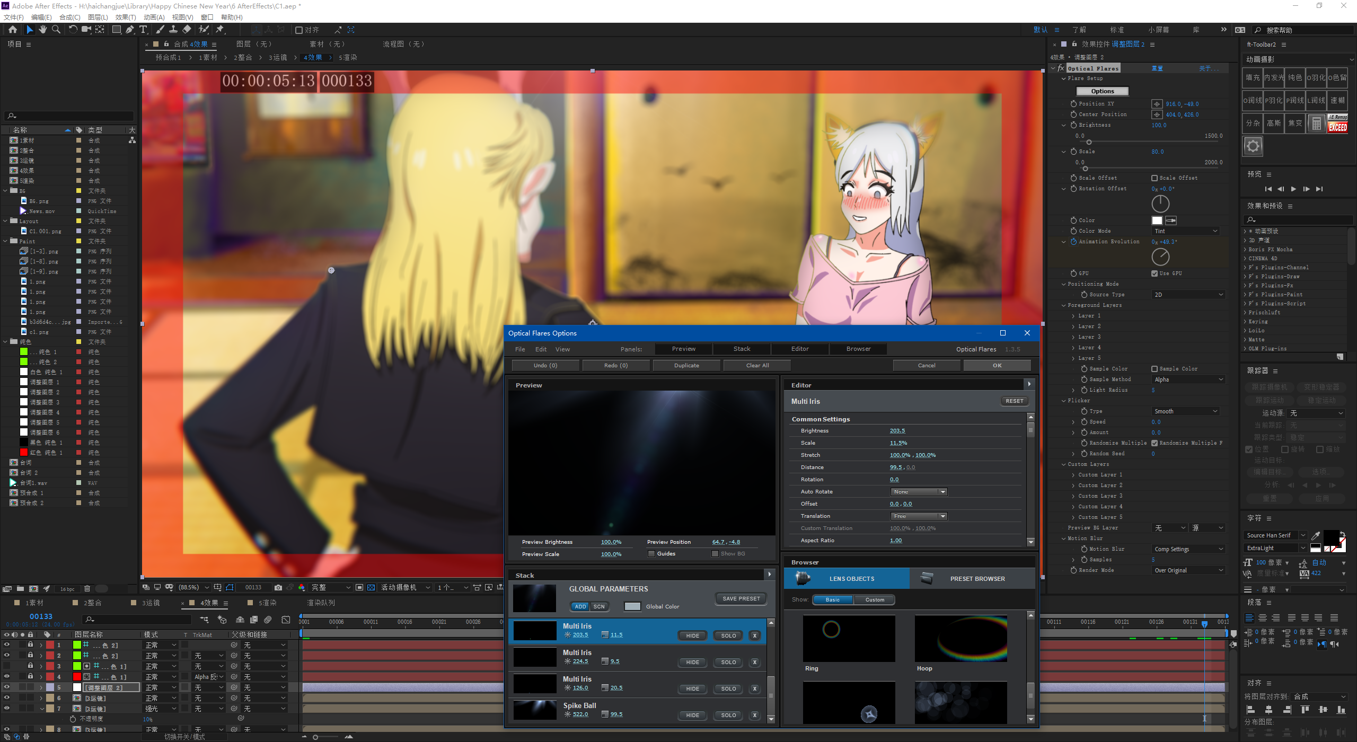Click the gear icon in ft-Toolbar2

[x=1253, y=146]
